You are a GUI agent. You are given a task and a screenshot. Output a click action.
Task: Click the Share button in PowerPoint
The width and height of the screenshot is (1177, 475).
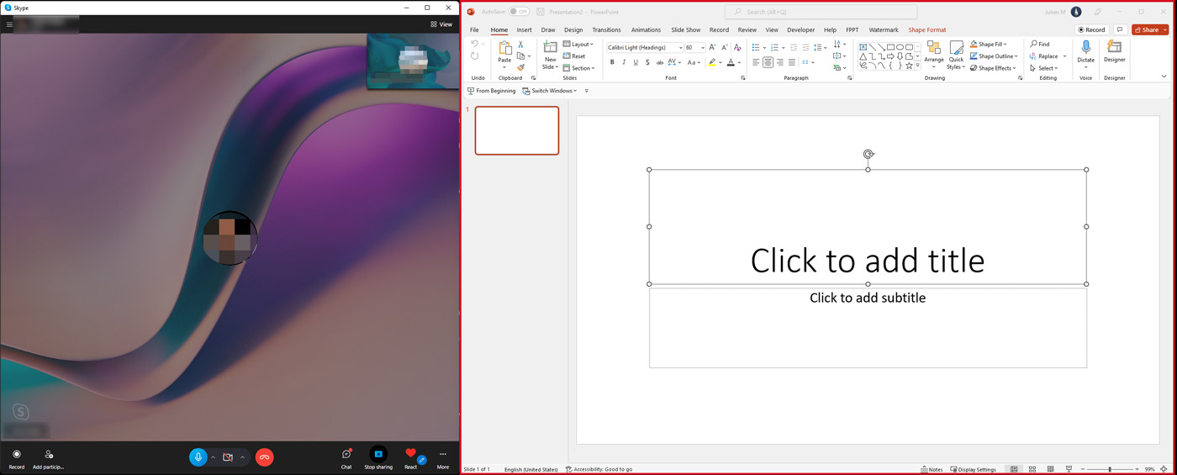pyautogui.click(x=1148, y=29)
